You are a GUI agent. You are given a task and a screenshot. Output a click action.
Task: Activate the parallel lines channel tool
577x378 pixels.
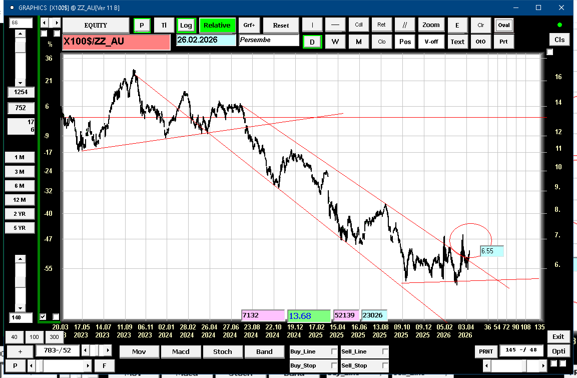(x=404, y=25)
